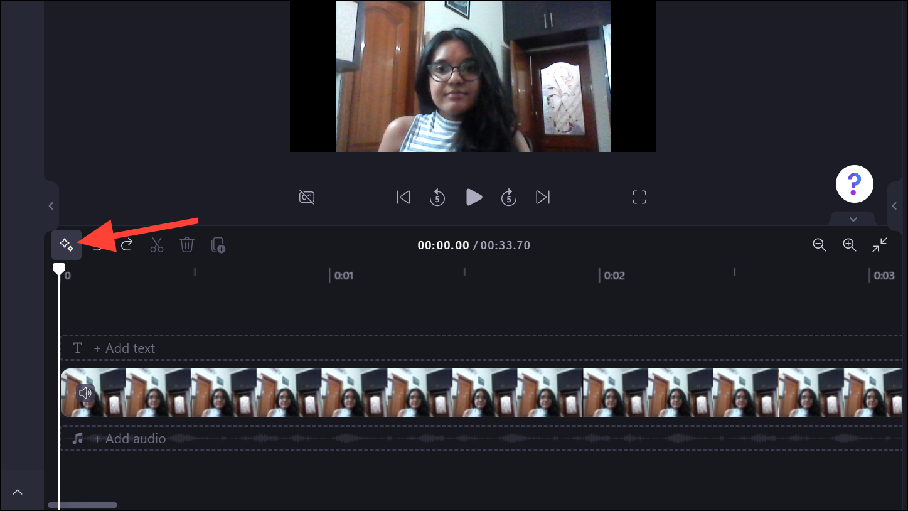Click the total duration 00:33.70
This screenshot has height=511, width=908.
pos(506,245)
